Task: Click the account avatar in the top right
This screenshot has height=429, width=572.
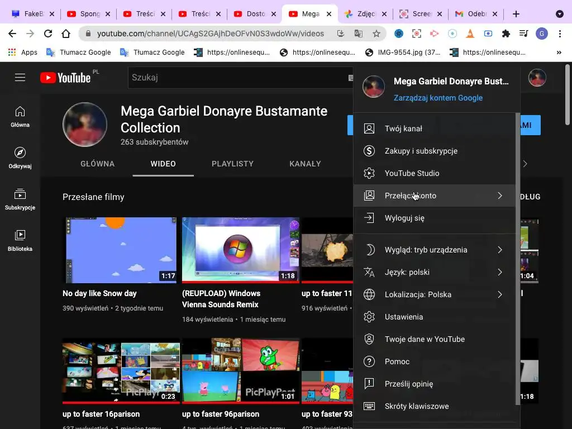Action: [x=537, y=78]
